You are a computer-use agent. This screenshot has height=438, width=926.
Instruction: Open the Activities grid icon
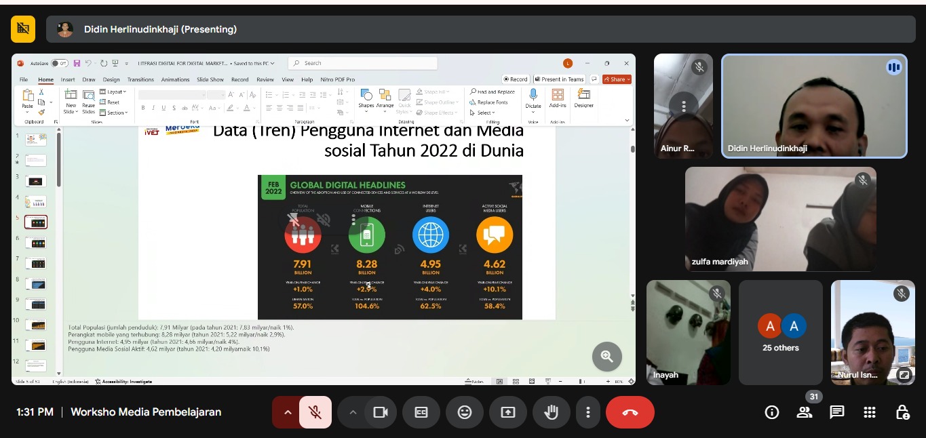[x=870, y=412]
